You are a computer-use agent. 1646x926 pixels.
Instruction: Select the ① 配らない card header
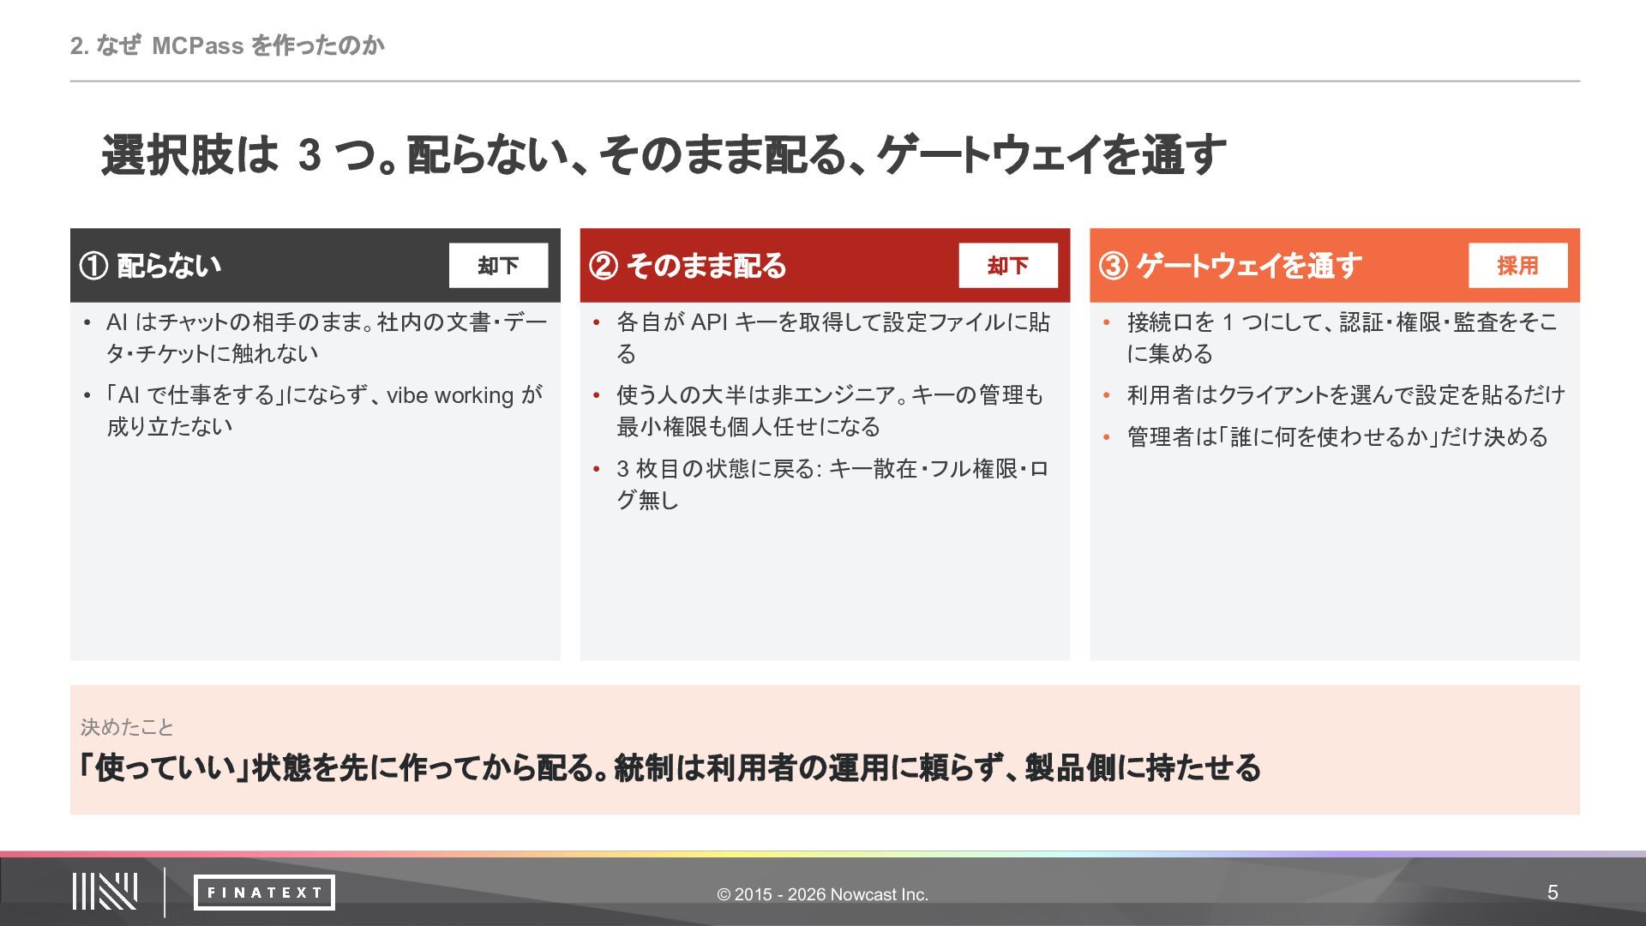[315, 266]
